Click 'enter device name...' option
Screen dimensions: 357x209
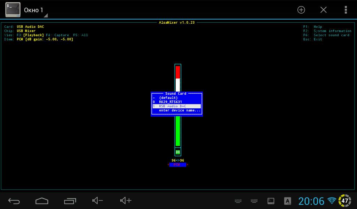coord(180,110)
